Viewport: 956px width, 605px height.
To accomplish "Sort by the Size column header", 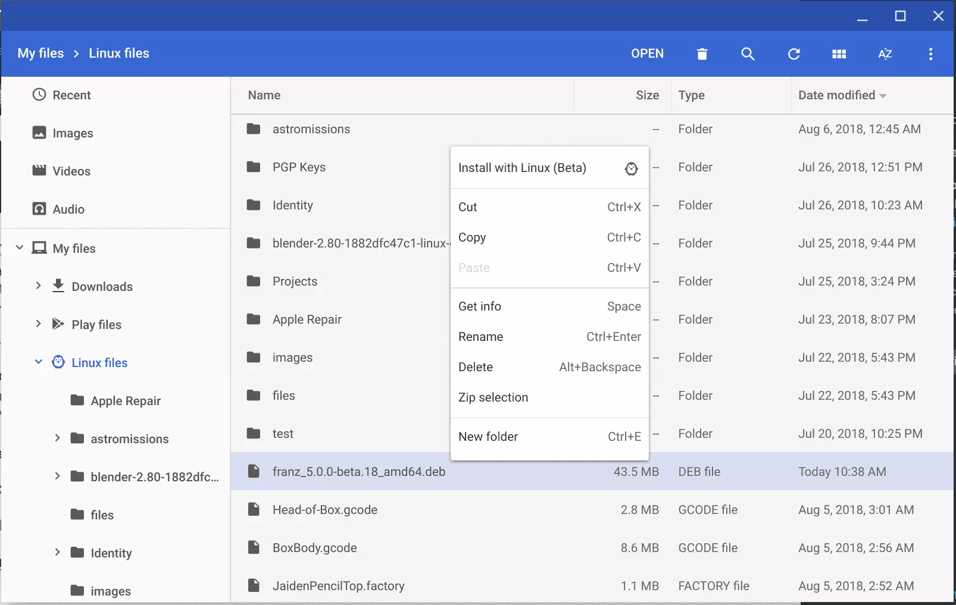I will pyautogui.click(x=647, y=95).
